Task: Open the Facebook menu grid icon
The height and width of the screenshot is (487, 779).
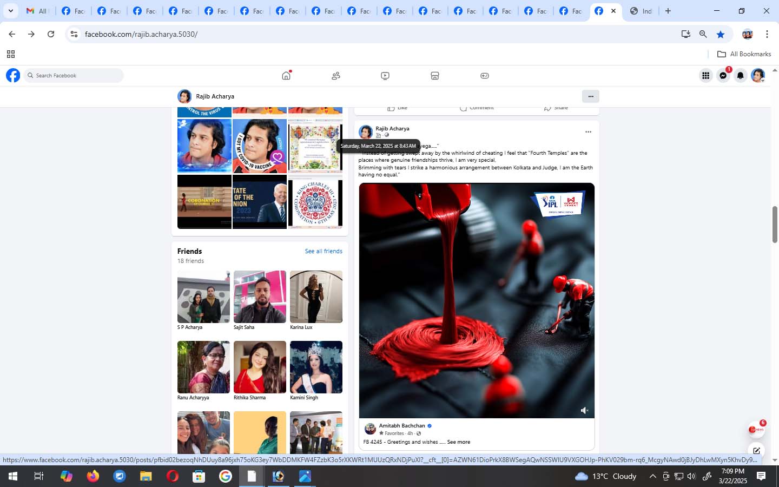Action: [705, 76]
